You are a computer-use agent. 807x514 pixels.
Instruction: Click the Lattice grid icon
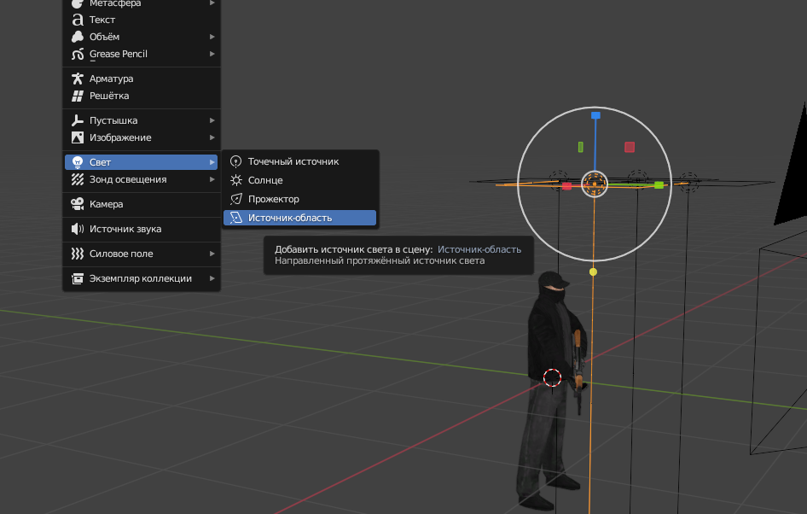coord(78,96)
